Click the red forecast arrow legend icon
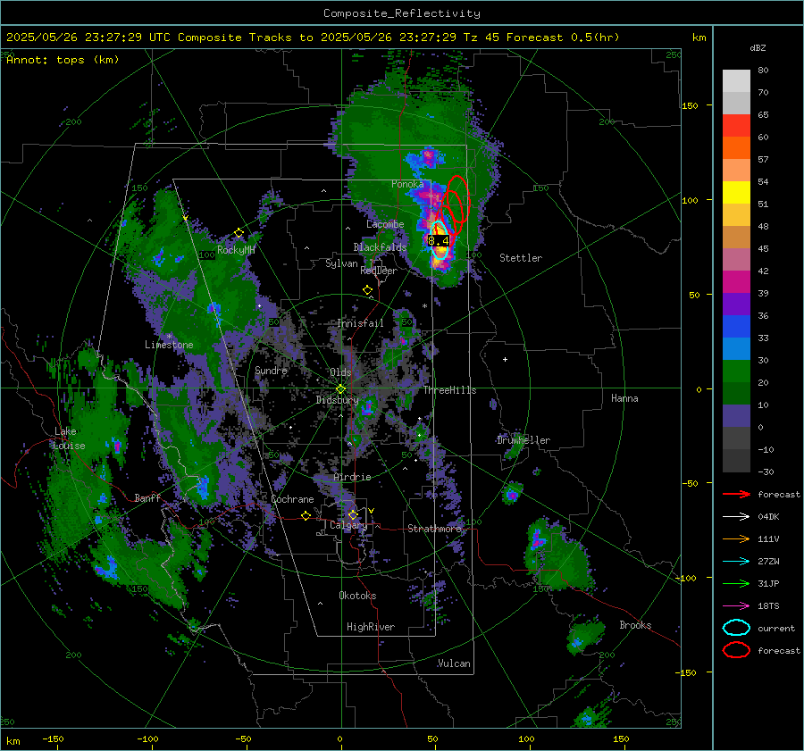 736,494
